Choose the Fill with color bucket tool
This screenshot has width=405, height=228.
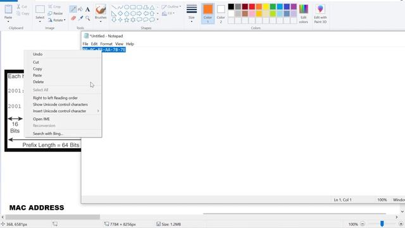click(x=80, y=9)
